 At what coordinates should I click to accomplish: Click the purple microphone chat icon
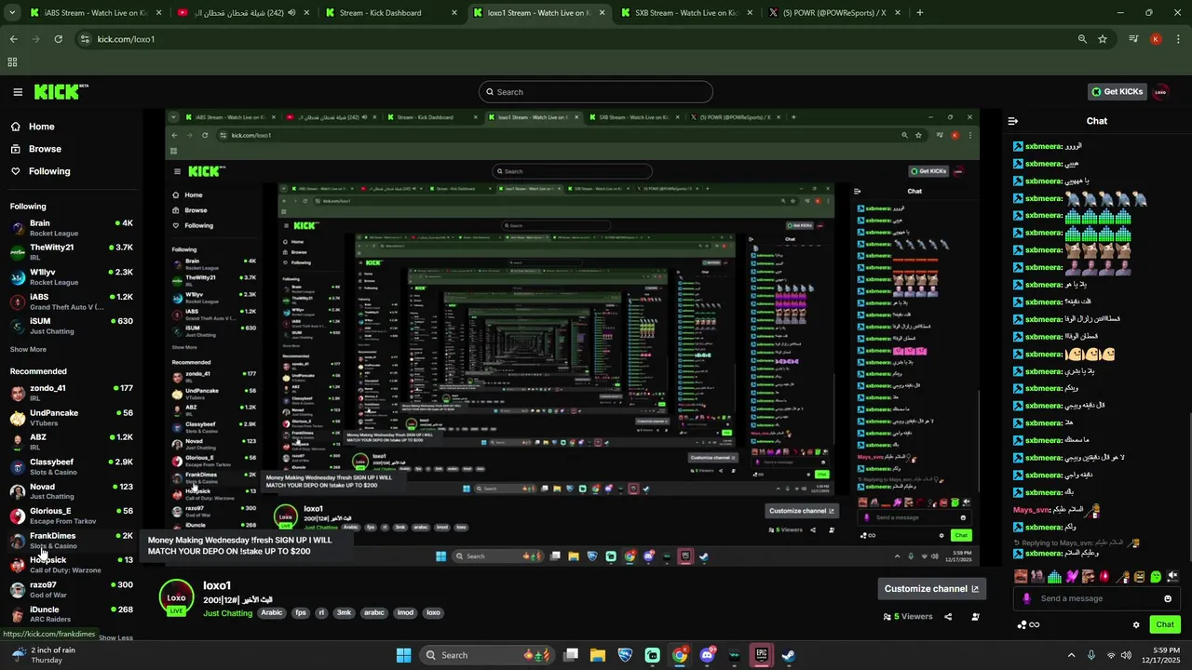[1026, 598]
